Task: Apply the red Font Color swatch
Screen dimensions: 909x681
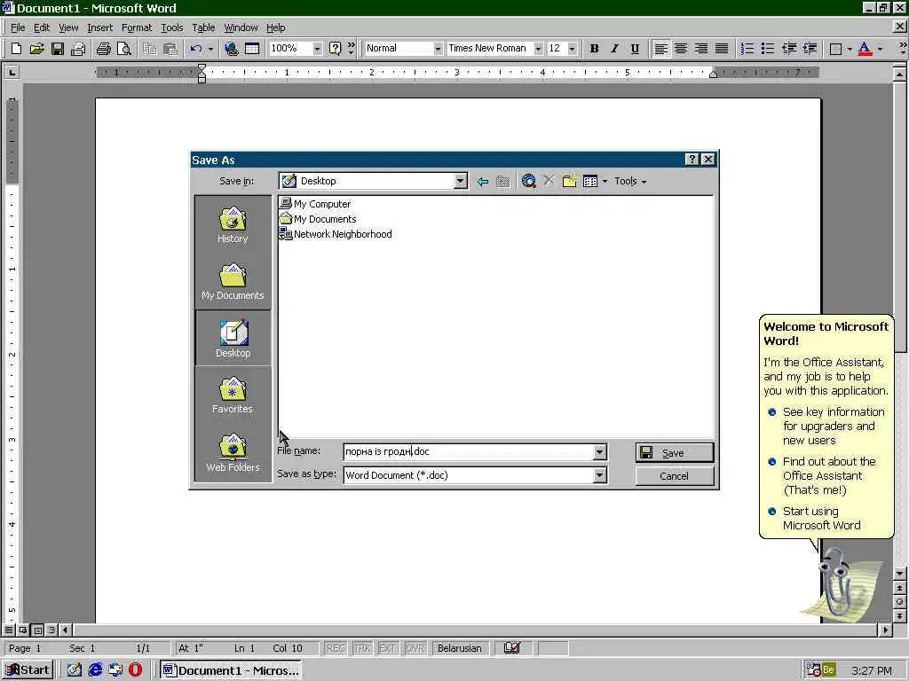Action: pyautogui.click(x=865, y=49)
